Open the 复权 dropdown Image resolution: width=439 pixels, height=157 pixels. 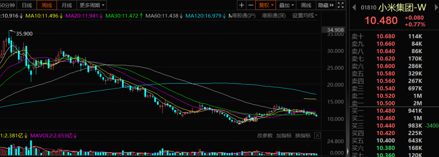[x=265, y=5]
